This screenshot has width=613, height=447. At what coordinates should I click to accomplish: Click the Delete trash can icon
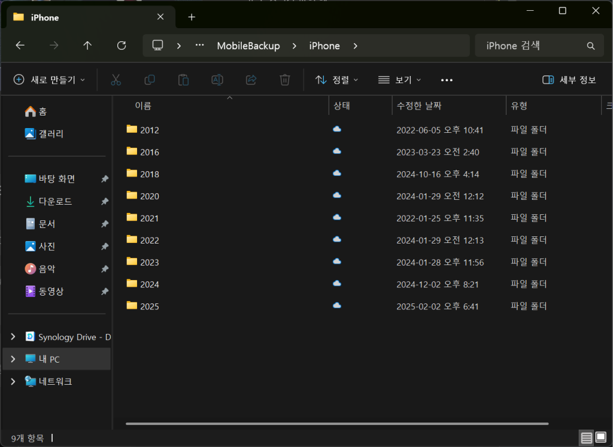285,80
